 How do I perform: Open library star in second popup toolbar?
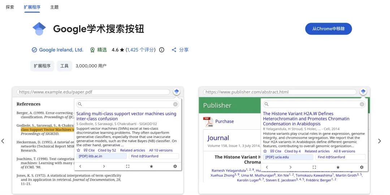pos(338,168)
